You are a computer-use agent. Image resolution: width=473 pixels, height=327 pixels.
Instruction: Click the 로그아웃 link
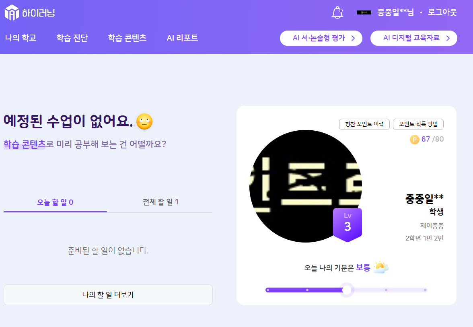point(442,12)
